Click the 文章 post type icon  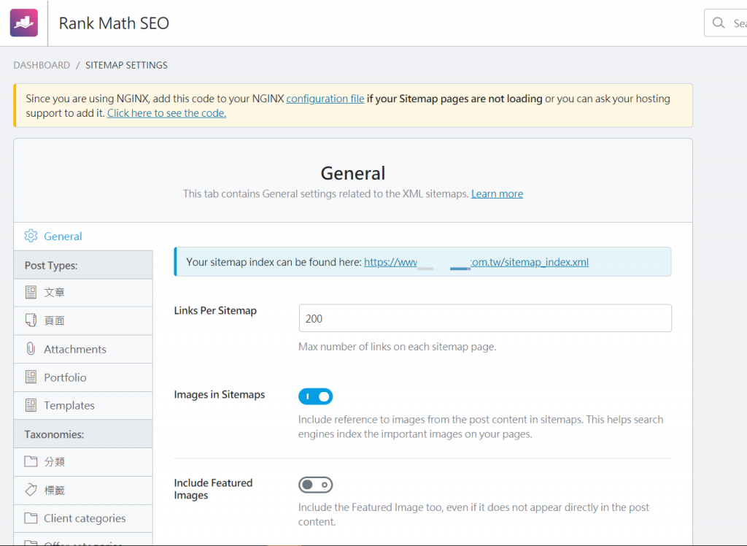[31, 292]
